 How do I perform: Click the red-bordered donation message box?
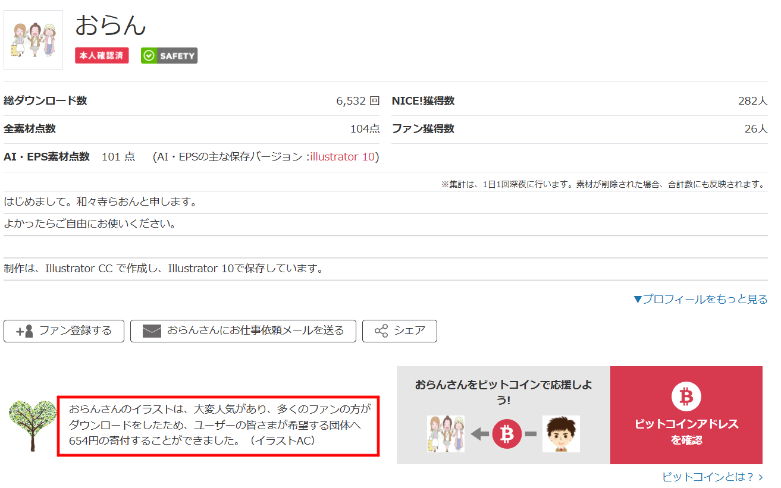(218, 426)
